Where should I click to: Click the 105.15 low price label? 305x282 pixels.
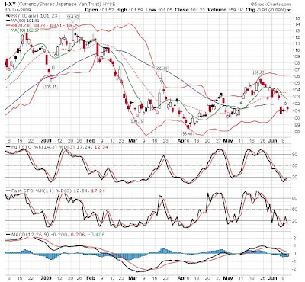pos(52,87)
